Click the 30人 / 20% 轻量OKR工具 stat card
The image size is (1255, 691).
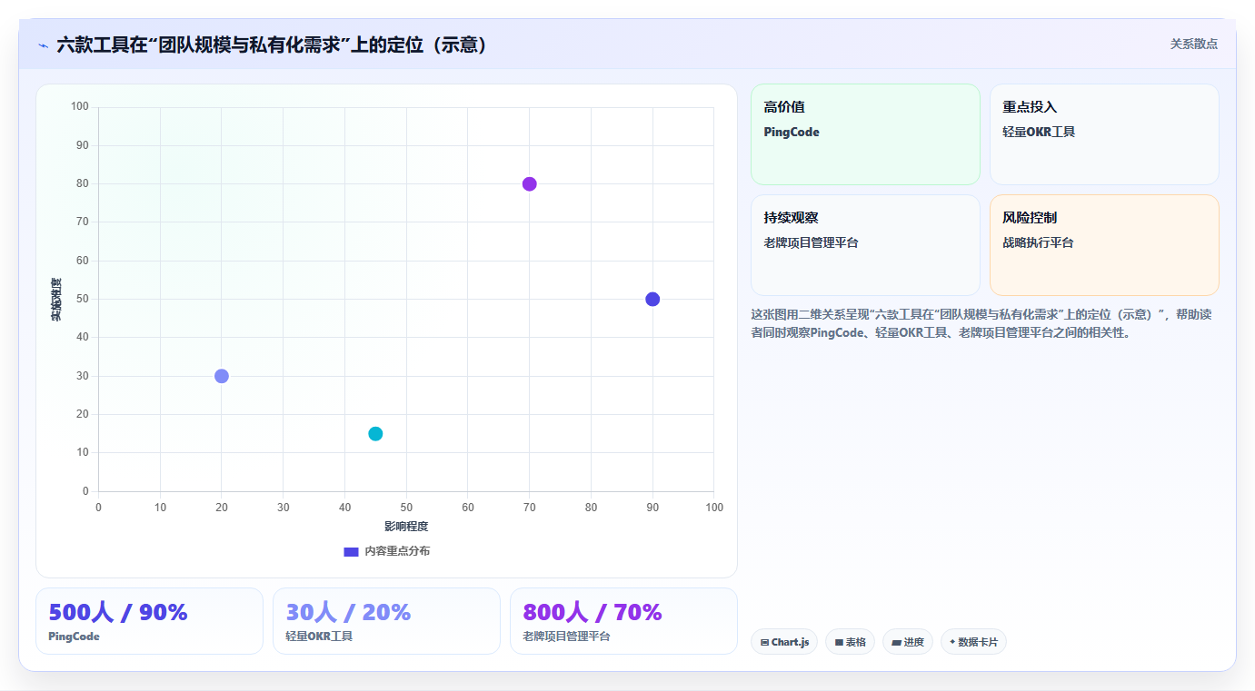coord(386,621)
